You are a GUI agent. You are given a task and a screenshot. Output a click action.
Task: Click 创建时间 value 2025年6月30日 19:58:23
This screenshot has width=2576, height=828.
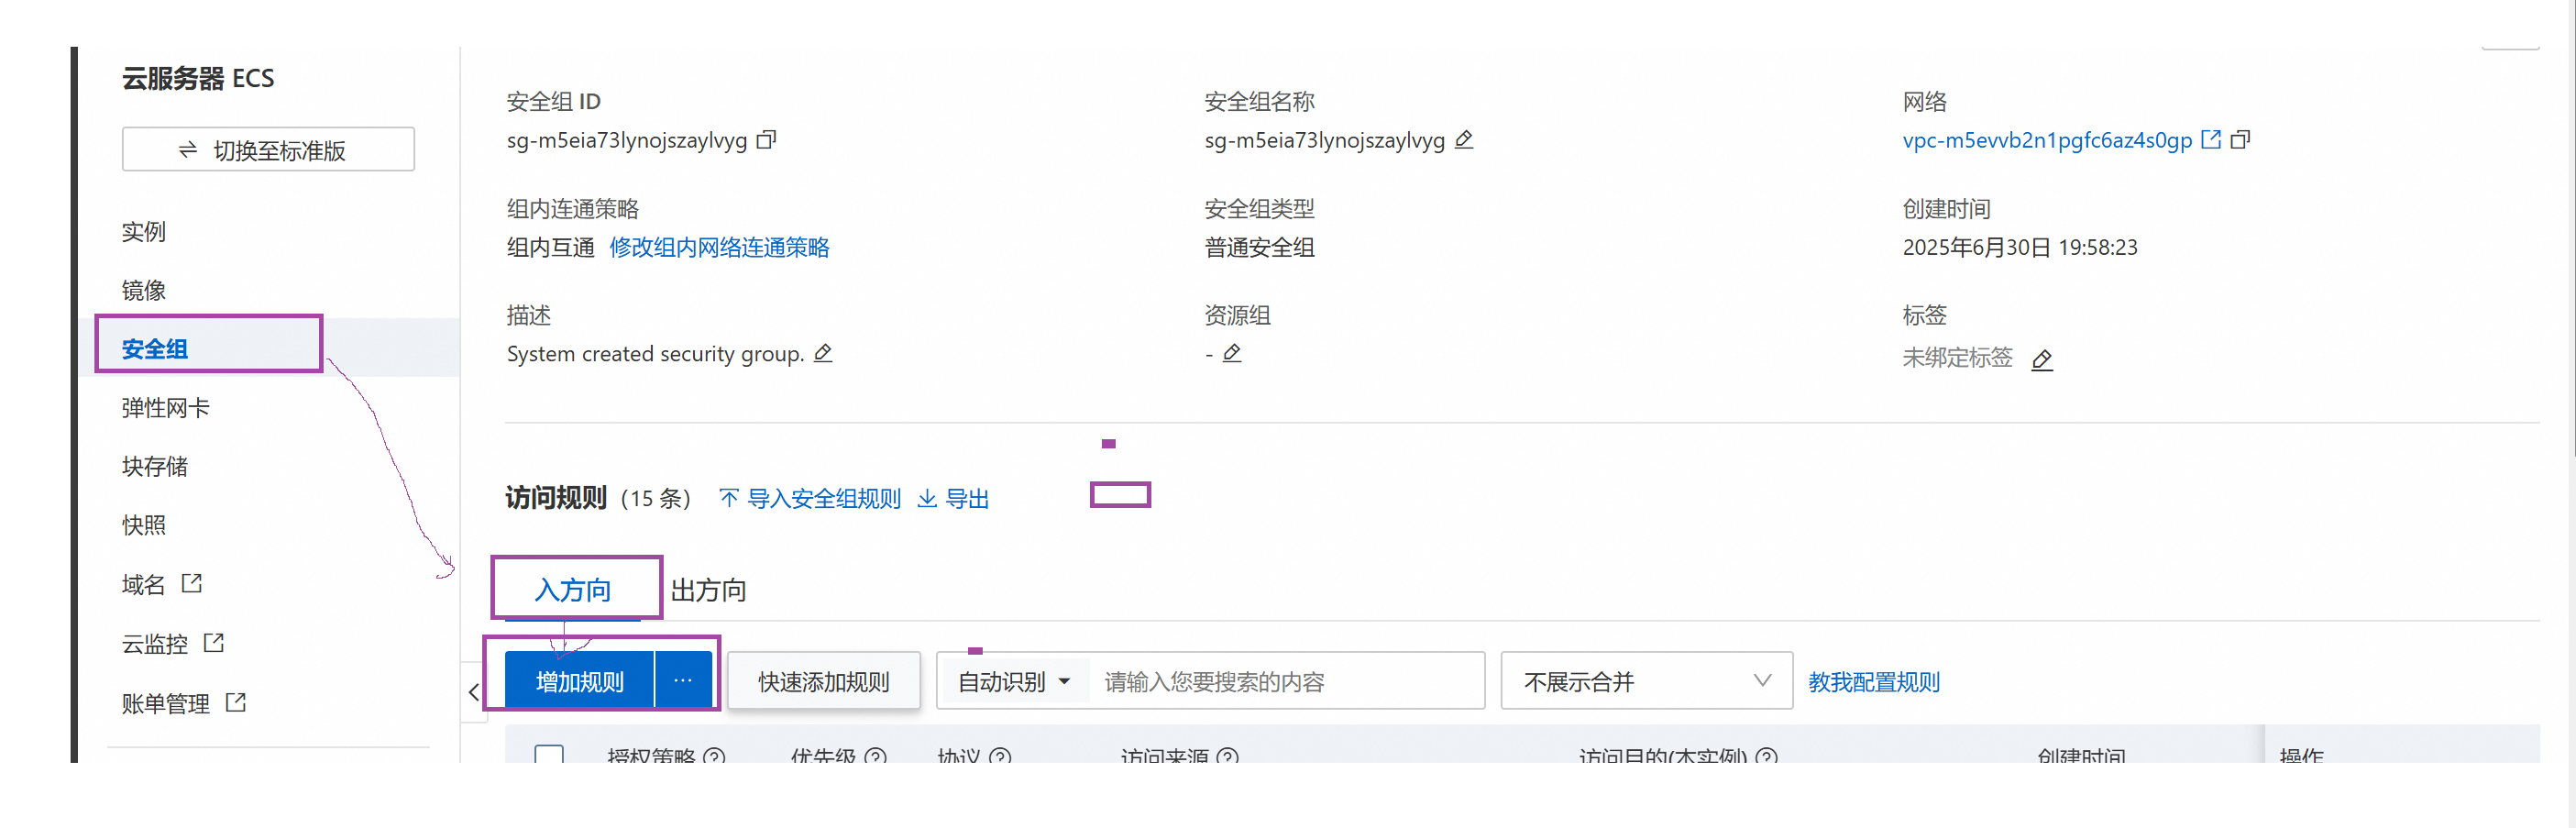[x=2020, y=247]
